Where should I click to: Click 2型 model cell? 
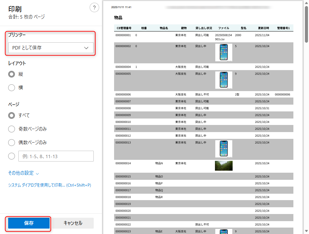click(237, 94)
